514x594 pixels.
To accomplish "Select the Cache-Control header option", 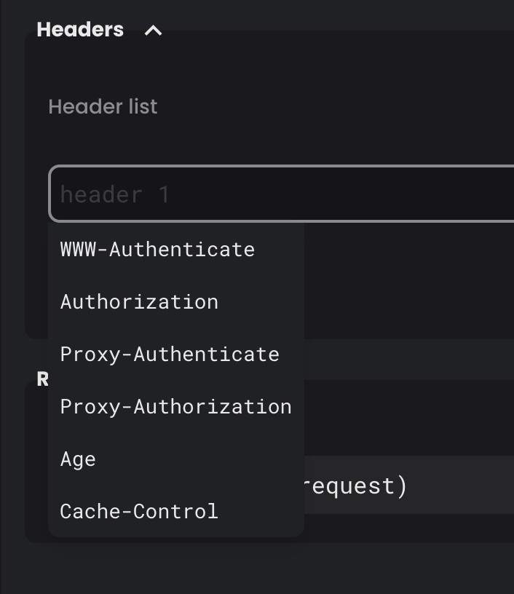I will coord(176,512).
